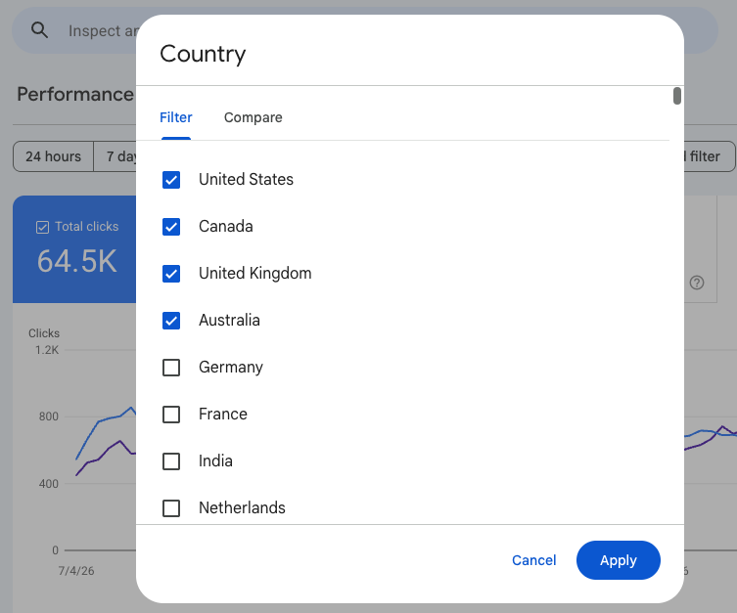Uncheck the United Kingdom checkbox
The width and height of the screenshot is (737, 613).
click(171, 274)
